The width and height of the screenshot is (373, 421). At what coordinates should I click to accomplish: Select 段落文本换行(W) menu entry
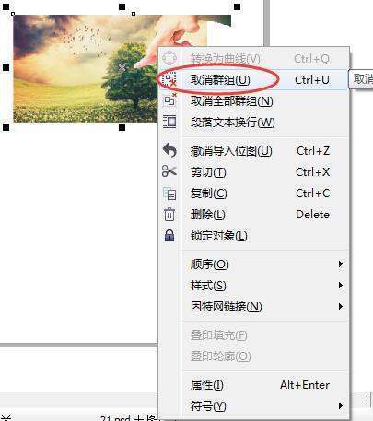point(232,123)
